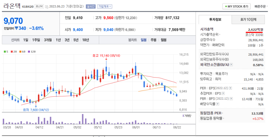Click 전일 value 9,410
Viewport: 269px width, 137px height.
pos(78,18)
